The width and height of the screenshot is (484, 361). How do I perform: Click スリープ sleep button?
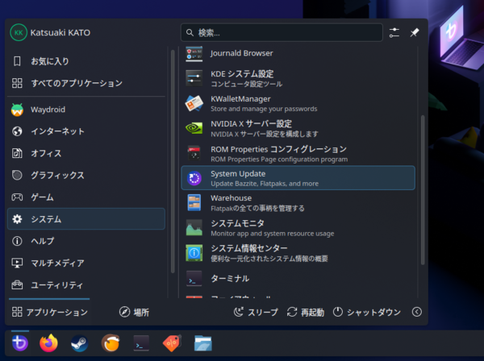(x=256, y=312)
